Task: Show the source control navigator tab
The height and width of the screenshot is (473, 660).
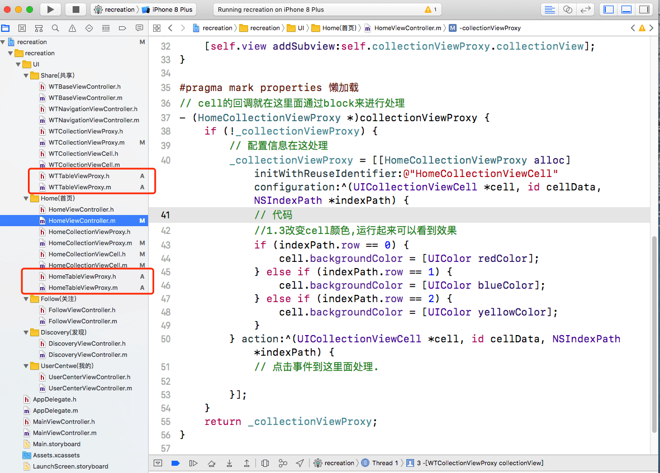Action: point(22,28)
